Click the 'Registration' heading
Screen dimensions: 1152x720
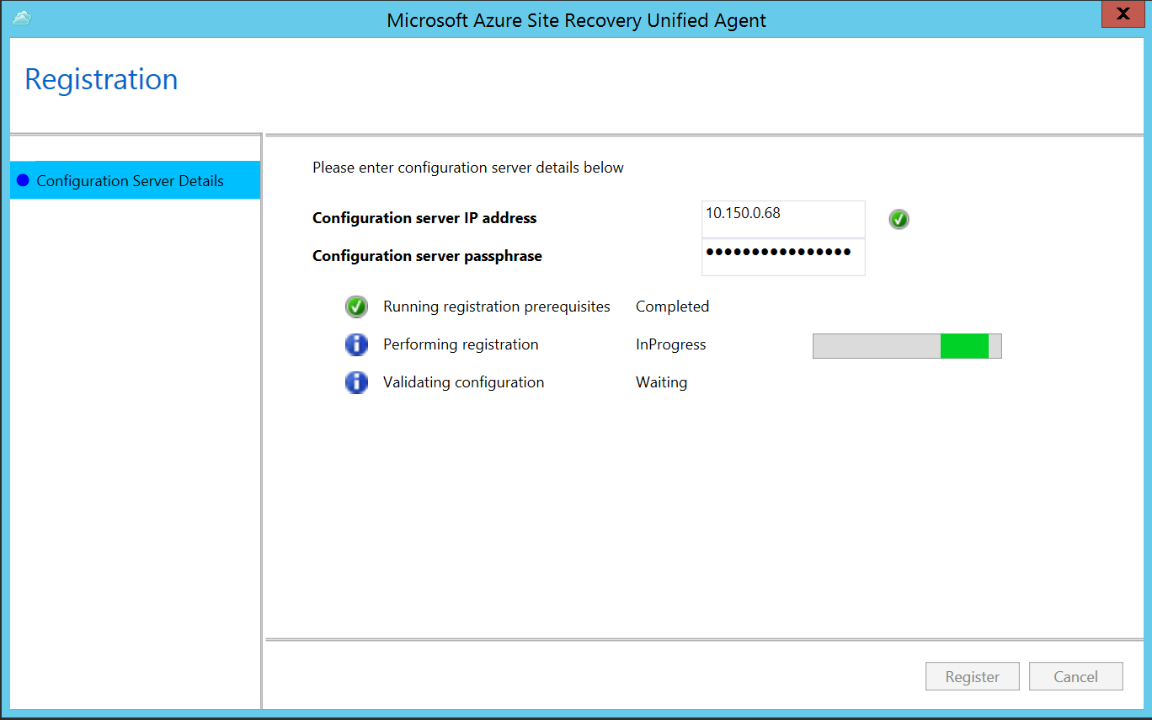[x=101, y=79]
